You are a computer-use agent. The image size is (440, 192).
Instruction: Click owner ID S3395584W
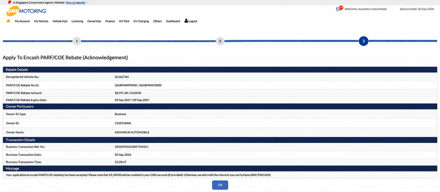[122, 123]
